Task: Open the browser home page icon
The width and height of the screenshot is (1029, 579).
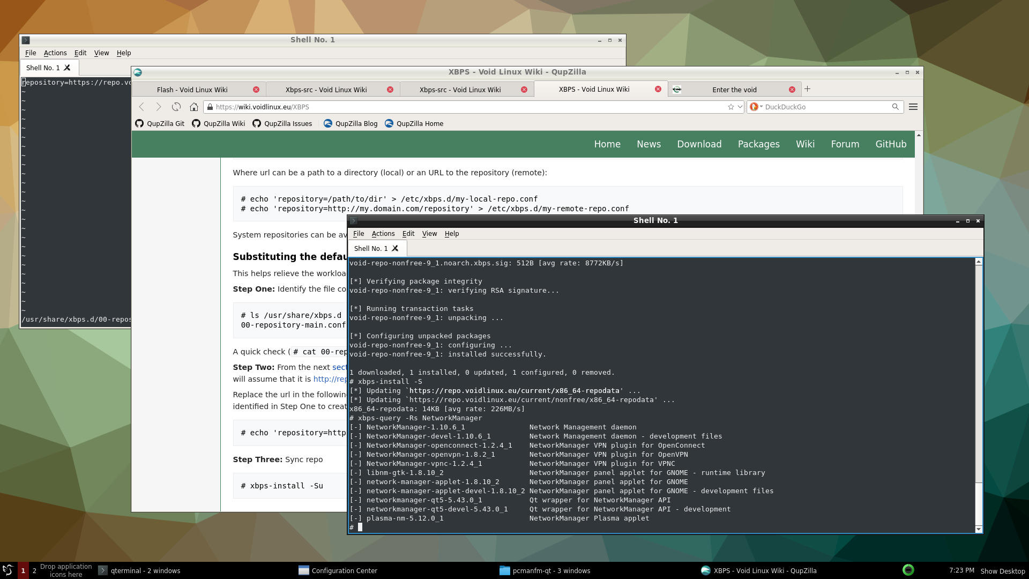Action: tap(194, 107)
